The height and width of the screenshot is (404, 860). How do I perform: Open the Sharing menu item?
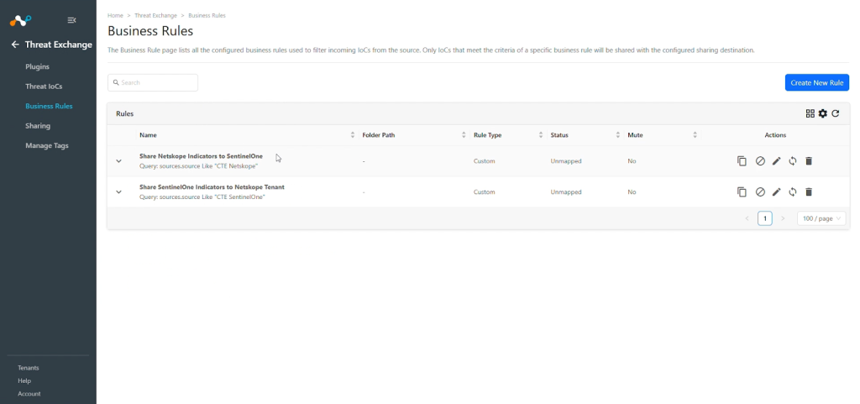(x=38, y=125)
